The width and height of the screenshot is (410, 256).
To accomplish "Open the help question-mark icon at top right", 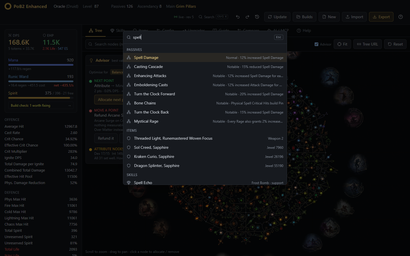I will pos(401,17).
